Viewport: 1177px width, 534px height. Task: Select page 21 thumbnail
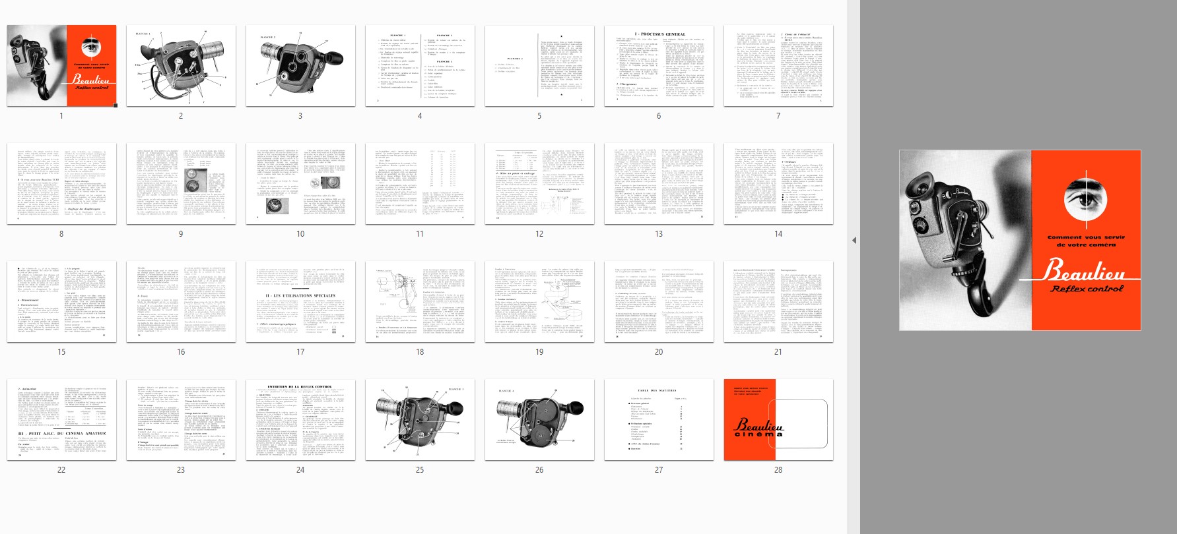778,302
